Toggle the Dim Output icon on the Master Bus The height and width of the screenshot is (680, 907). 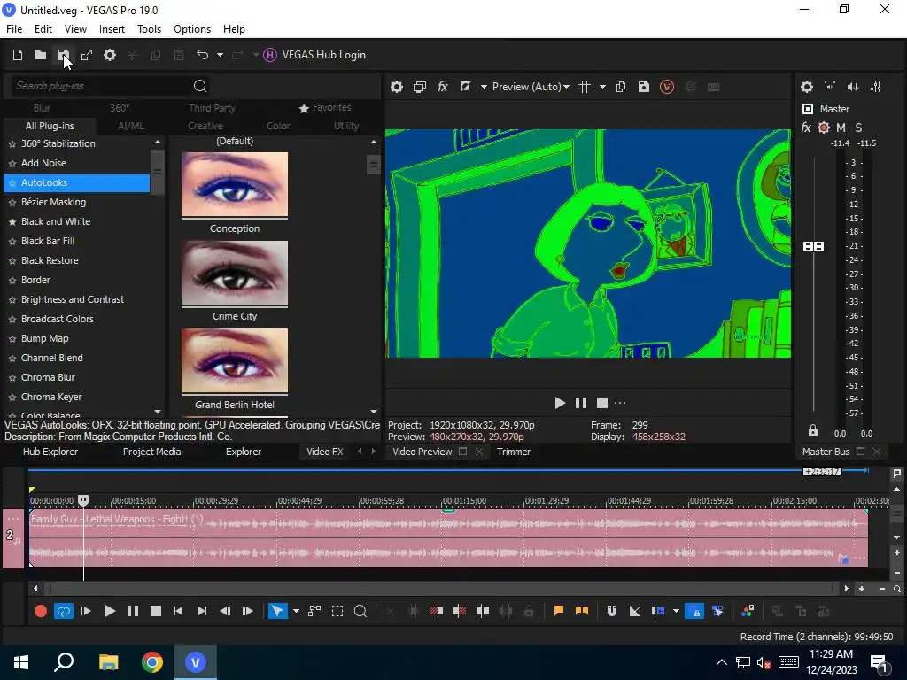click(853, 87)
